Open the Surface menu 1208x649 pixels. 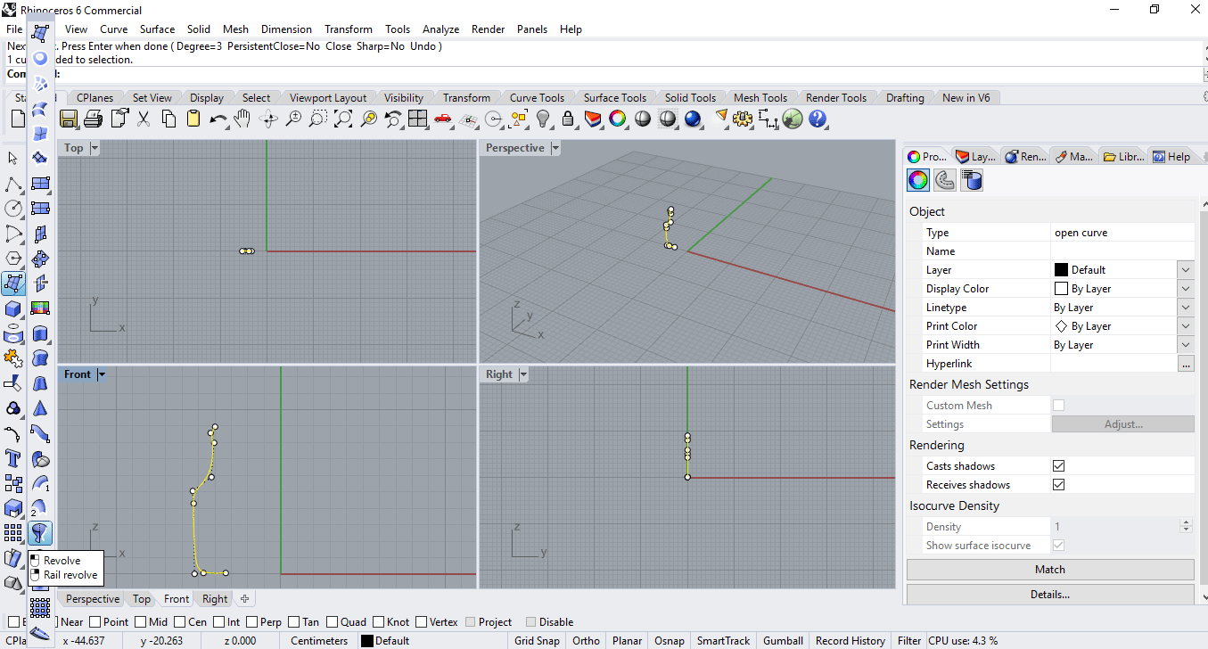[x=157, y=29]
